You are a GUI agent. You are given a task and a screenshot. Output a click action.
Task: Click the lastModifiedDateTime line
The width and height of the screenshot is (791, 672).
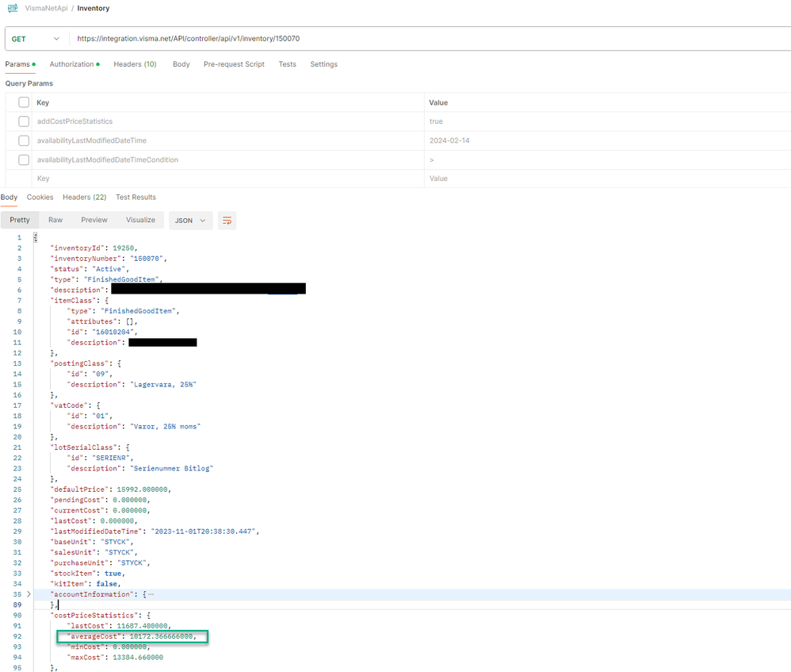click(155, 532)
